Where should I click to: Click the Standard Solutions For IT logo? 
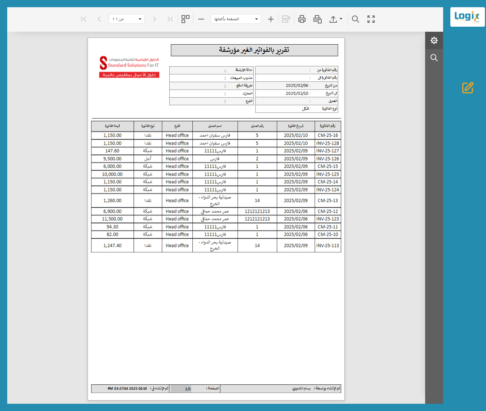click(x=129, y=67)
